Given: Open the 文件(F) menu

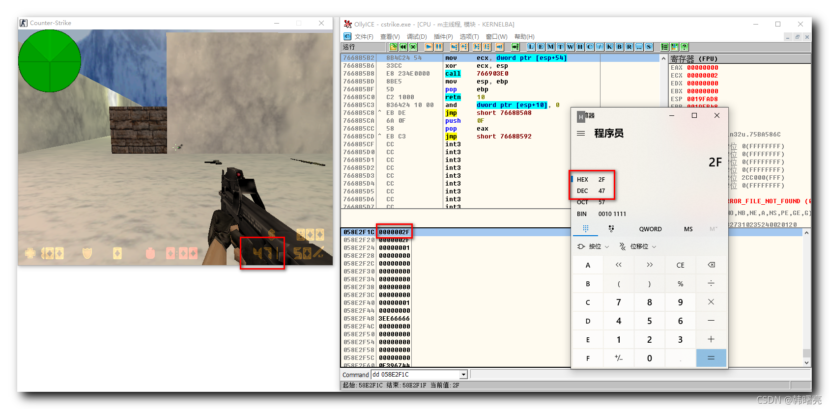Looking at the screenshot, I should [x=364, y=37].
